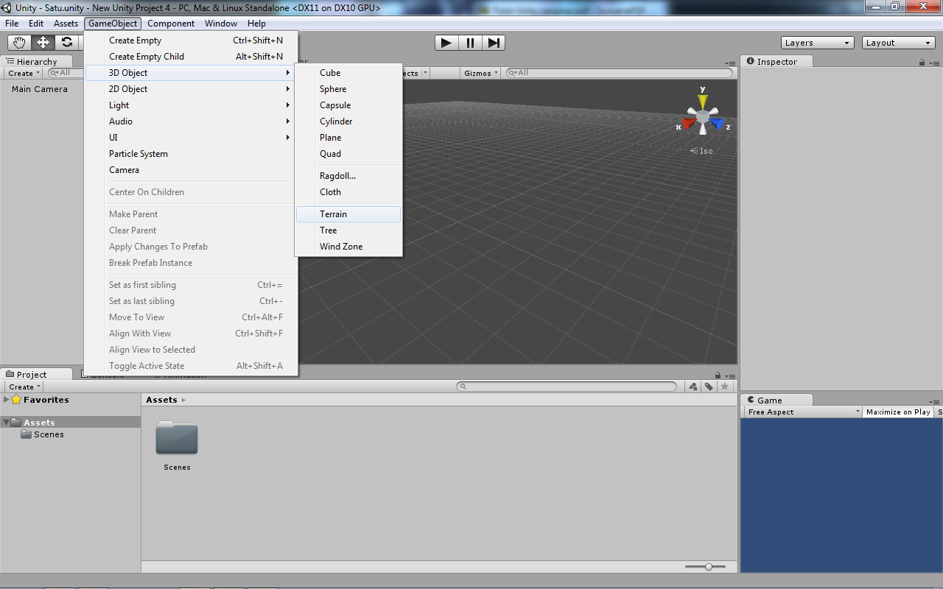Viewport: 943px width, 589px height.
Task: Open the Assets menu
Action: tap(66, 24)
